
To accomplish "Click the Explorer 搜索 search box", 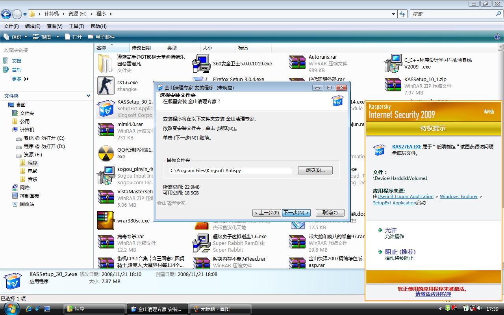I will (x=456, y=14).
